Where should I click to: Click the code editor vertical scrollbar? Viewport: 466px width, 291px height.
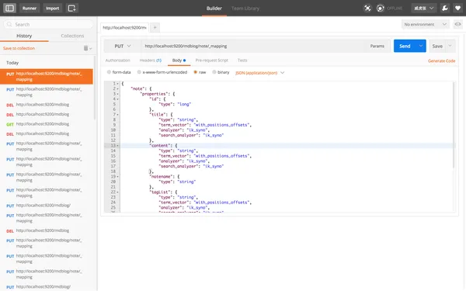pyautogui.click(x=454, y=125)
